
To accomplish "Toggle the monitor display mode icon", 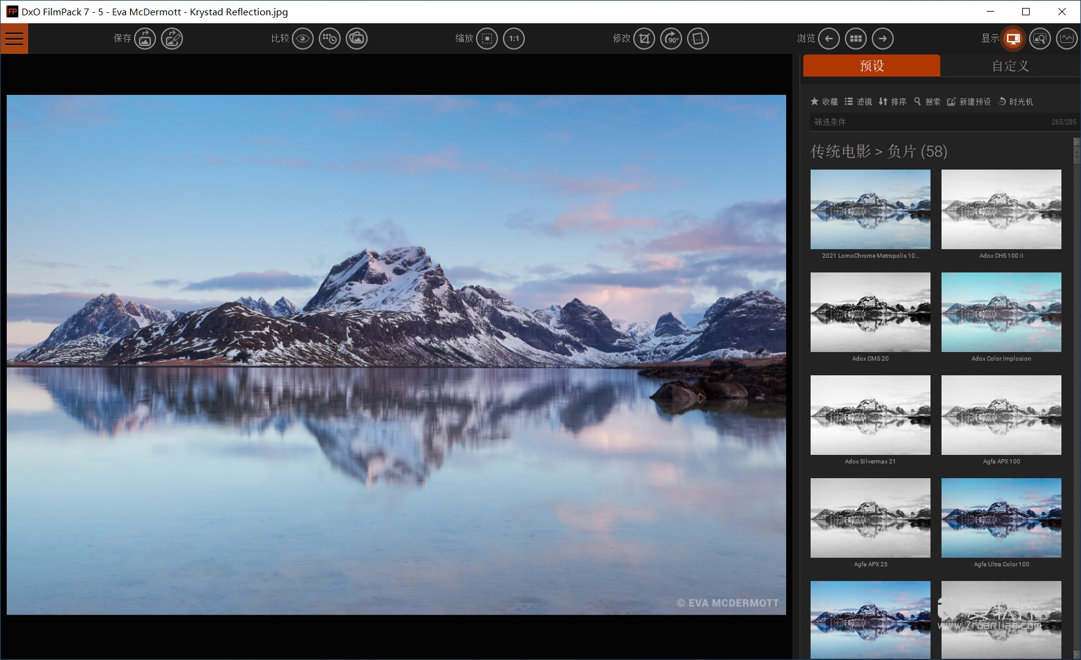I will 1013,39.
